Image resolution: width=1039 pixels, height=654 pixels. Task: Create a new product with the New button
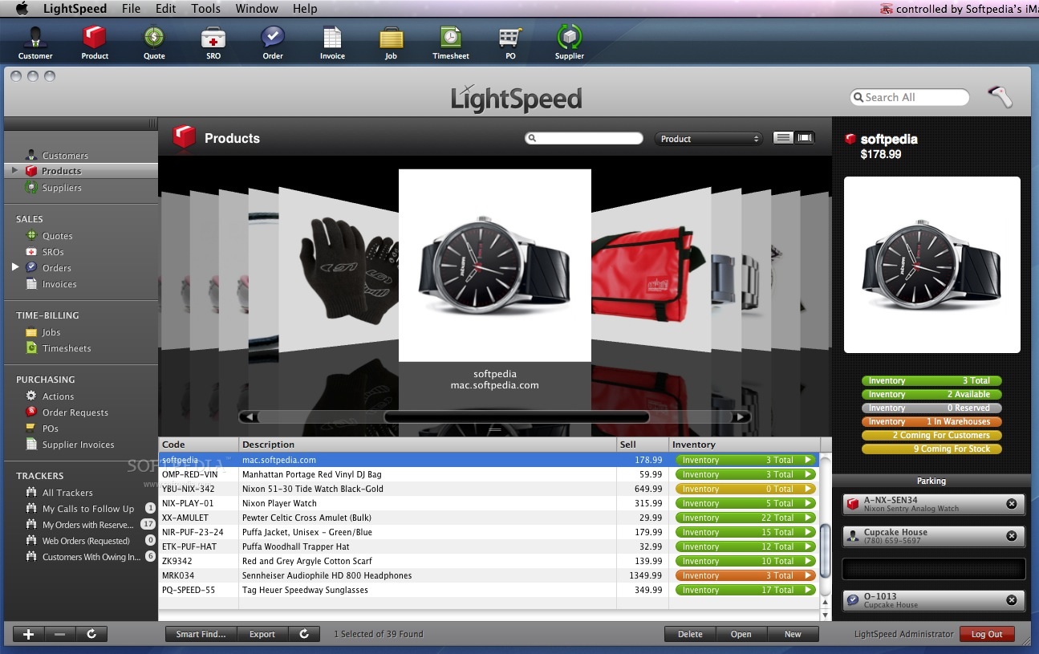coord(793,634)
